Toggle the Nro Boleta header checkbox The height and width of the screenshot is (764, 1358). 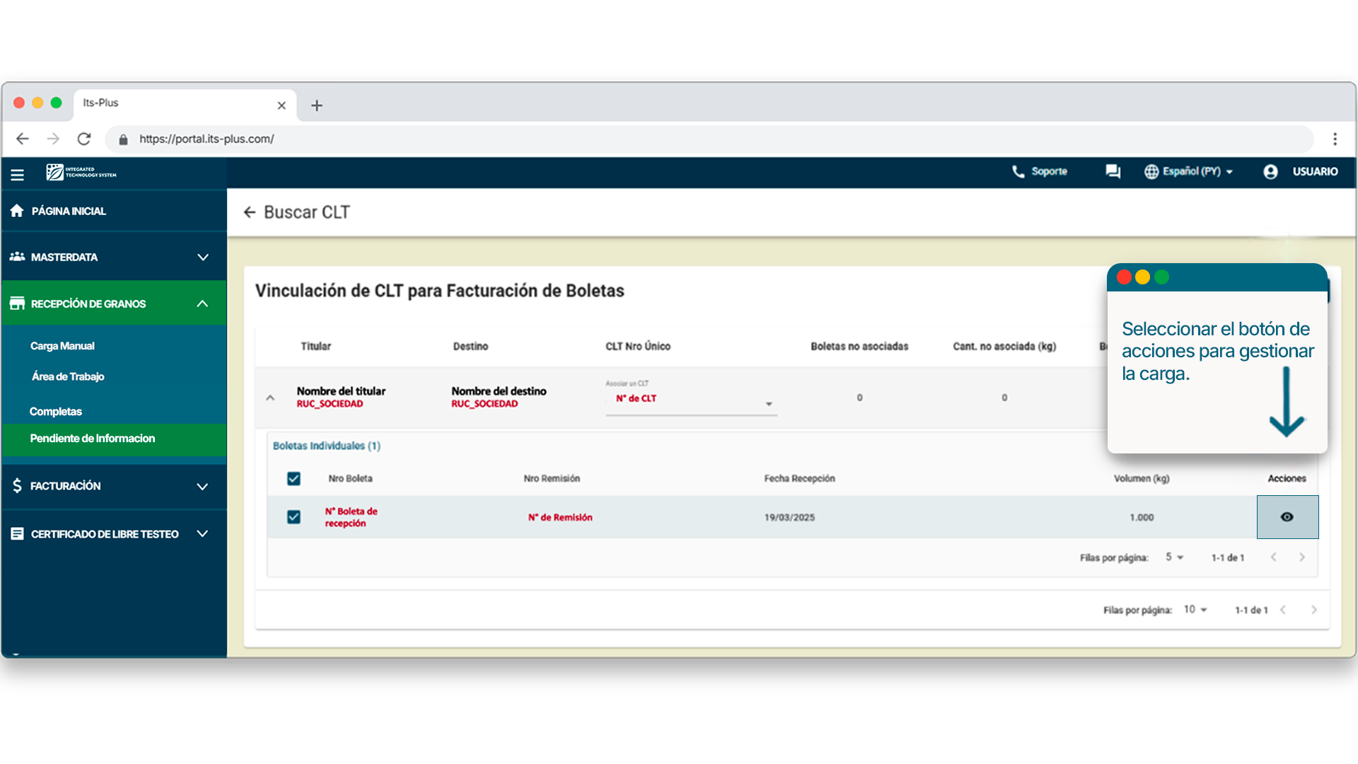[x=294, y=479]
